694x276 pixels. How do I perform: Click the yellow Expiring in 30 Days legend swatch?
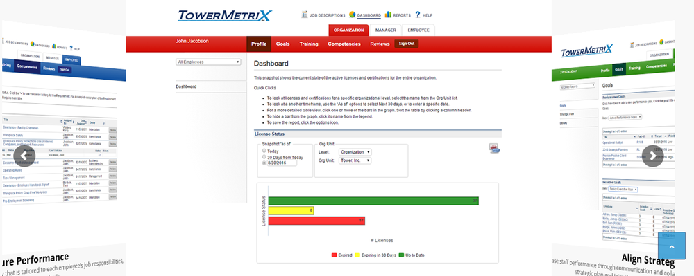tap(357, 255)
